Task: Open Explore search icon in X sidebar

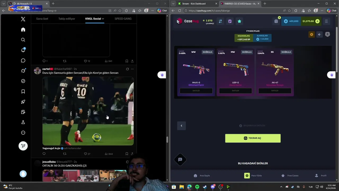Action: tap(23, 40)
